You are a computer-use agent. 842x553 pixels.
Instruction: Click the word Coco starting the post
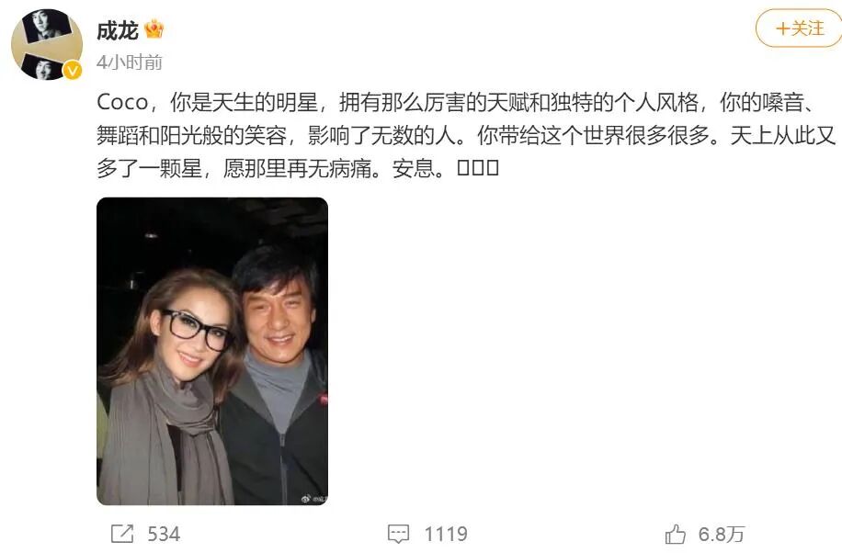122,102
